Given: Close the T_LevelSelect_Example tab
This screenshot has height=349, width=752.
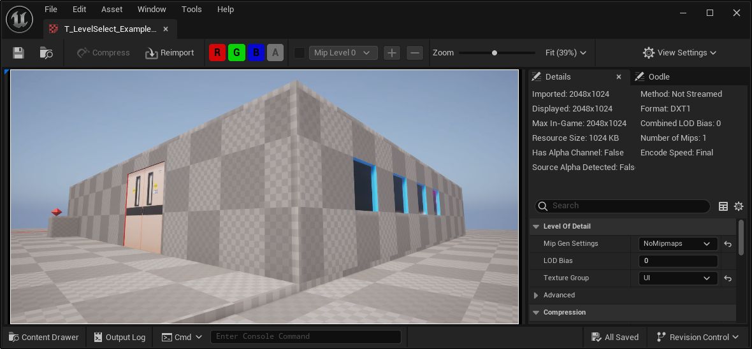Looking at the screenshot, I should (x=166, y=29).
